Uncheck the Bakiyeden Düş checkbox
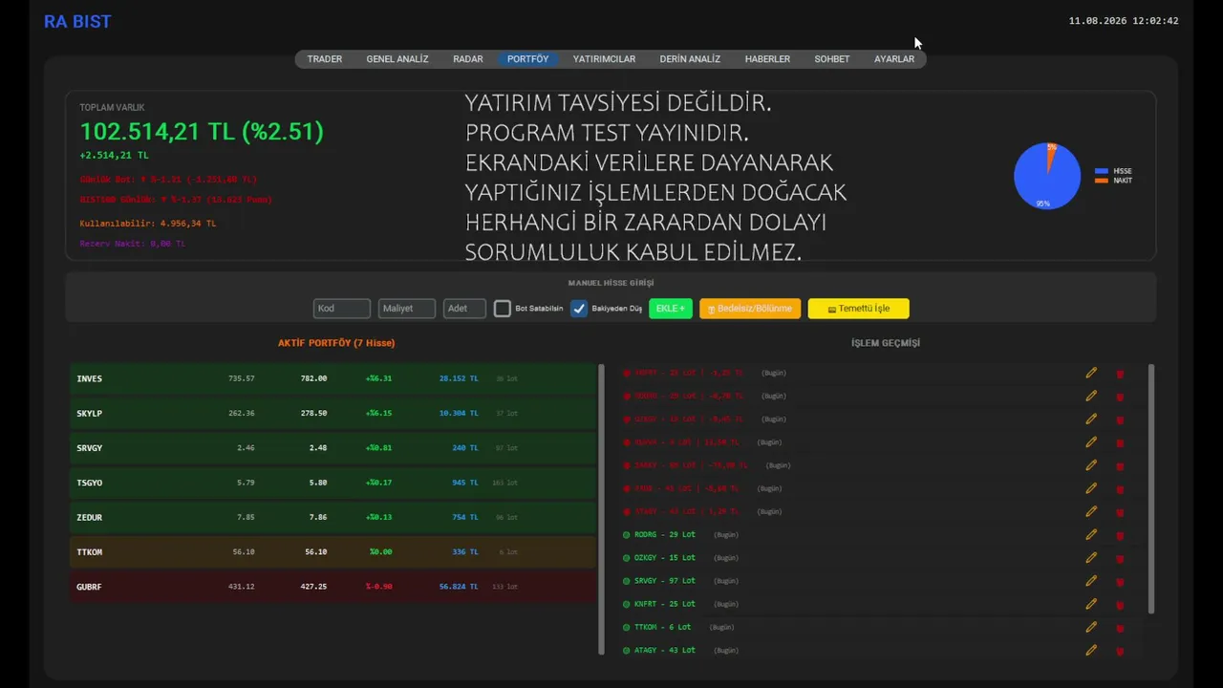The image size is (1223, 688). (579, 309)
